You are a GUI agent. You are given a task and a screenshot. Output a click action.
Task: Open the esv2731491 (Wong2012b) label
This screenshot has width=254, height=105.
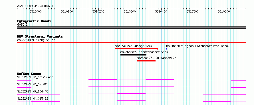pos(36,40)
